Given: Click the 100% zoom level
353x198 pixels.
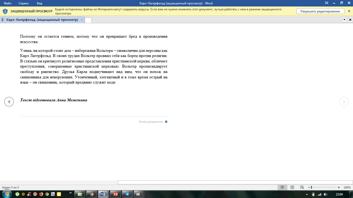Looking at the screenshot, I should coord(347,187).
